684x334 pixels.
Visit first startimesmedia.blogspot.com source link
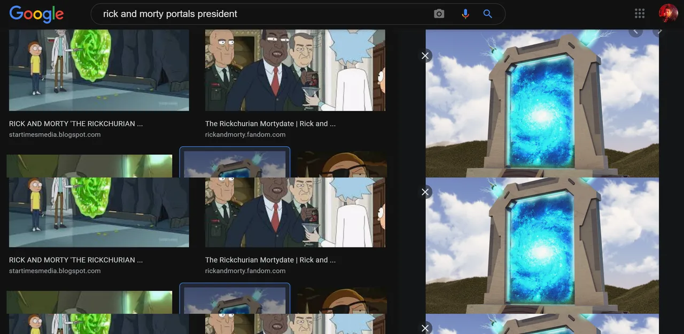click(55, 134)
